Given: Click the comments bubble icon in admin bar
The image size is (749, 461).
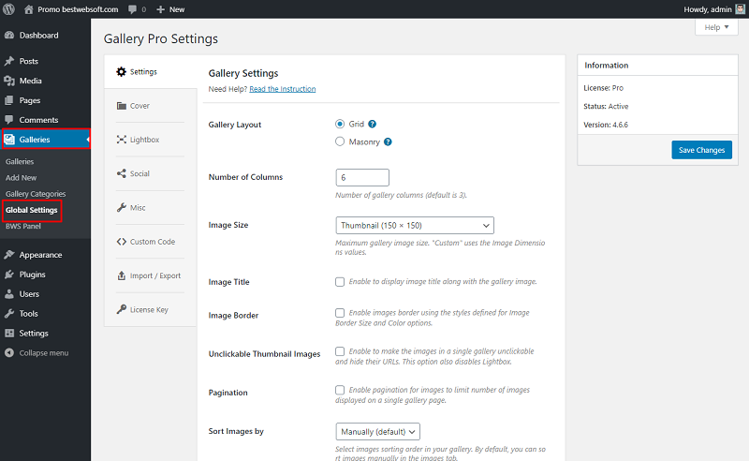Looking at the screenshot, I should pyautogui.click(x=132, y=9).
